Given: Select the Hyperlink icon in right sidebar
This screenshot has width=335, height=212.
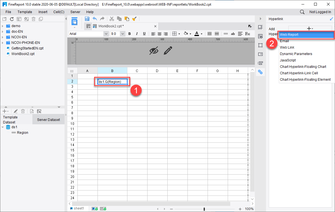Looking at the screenshot, I should (260, 72).
